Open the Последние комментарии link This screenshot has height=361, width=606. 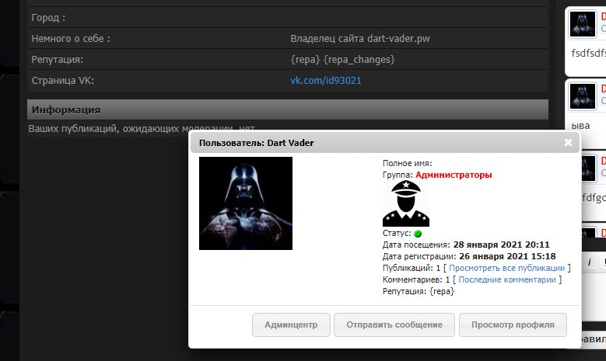507,279
